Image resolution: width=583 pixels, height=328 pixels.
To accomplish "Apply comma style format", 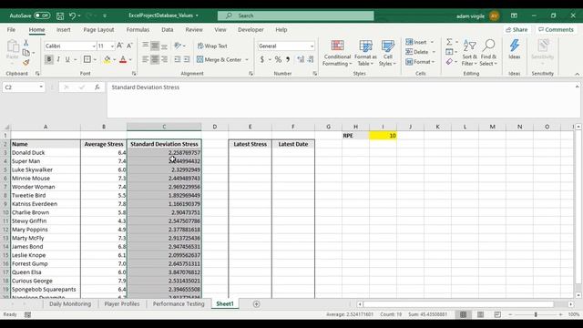I will point(288,59).
